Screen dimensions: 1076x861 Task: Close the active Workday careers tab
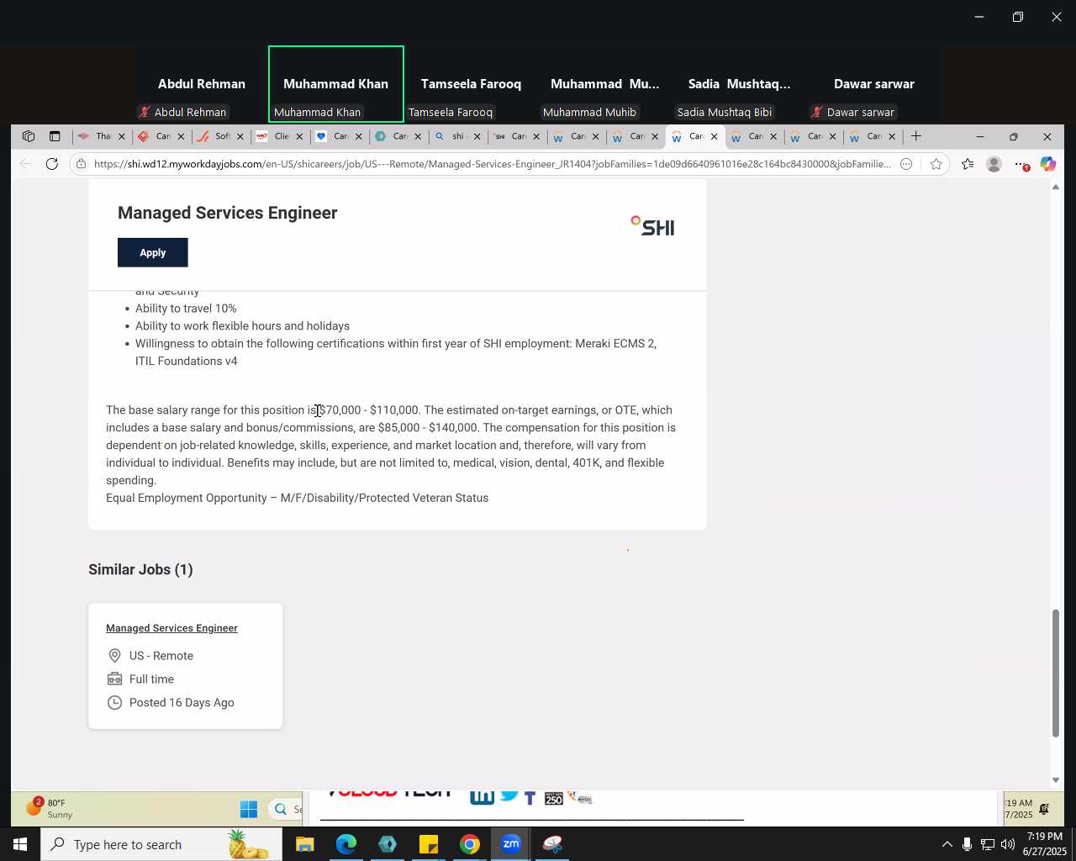715,136
